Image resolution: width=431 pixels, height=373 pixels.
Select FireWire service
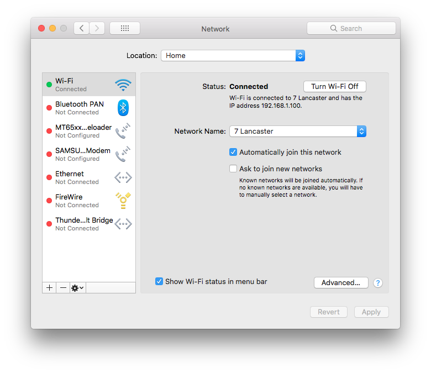point(89,201)
